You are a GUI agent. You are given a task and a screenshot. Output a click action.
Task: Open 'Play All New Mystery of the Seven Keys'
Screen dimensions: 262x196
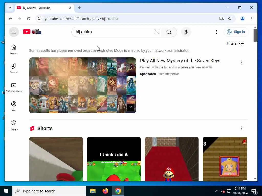[x=180, y=61]
